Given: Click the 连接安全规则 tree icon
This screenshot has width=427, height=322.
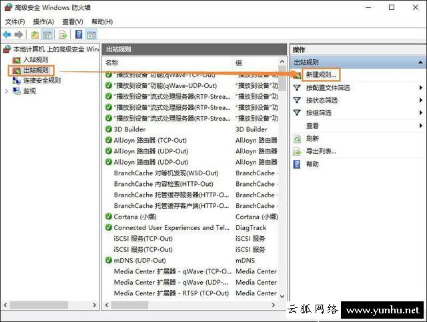Looking at the screenshot, I should point(17,81).
